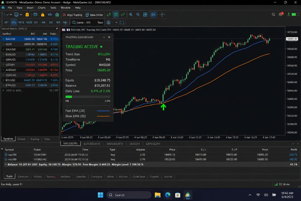
Task: Switch to Ticks tab in Market Watch
Action: [47, 139]
